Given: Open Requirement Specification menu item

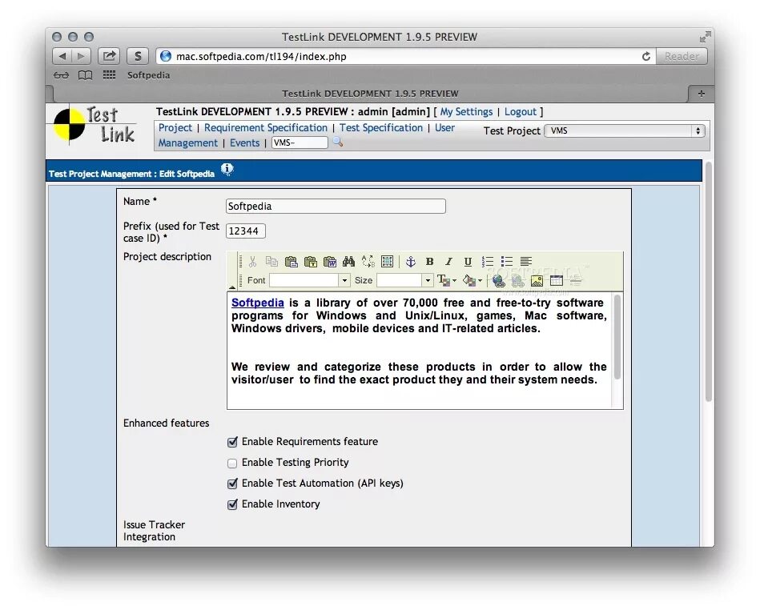Looking at the screenshot, I should tap(266, 128).
